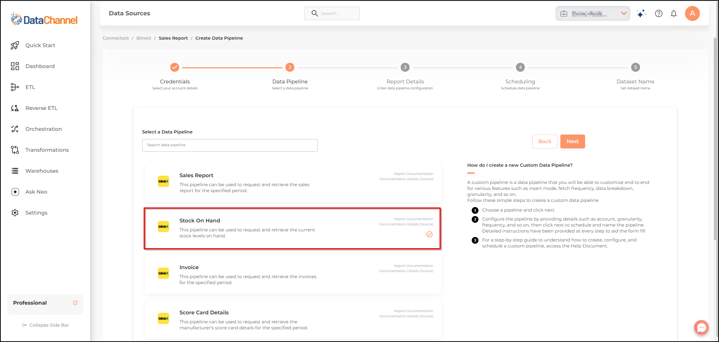Open Report Documentation link for Stock On Hand
The width and height of the screenshot is (719, 342).
pos(413,219)
